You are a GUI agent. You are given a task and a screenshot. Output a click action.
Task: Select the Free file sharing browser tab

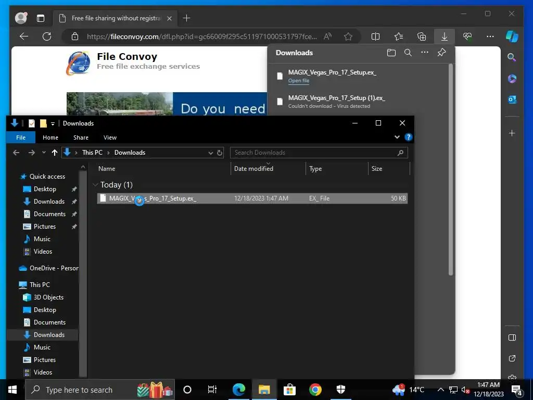115,18
